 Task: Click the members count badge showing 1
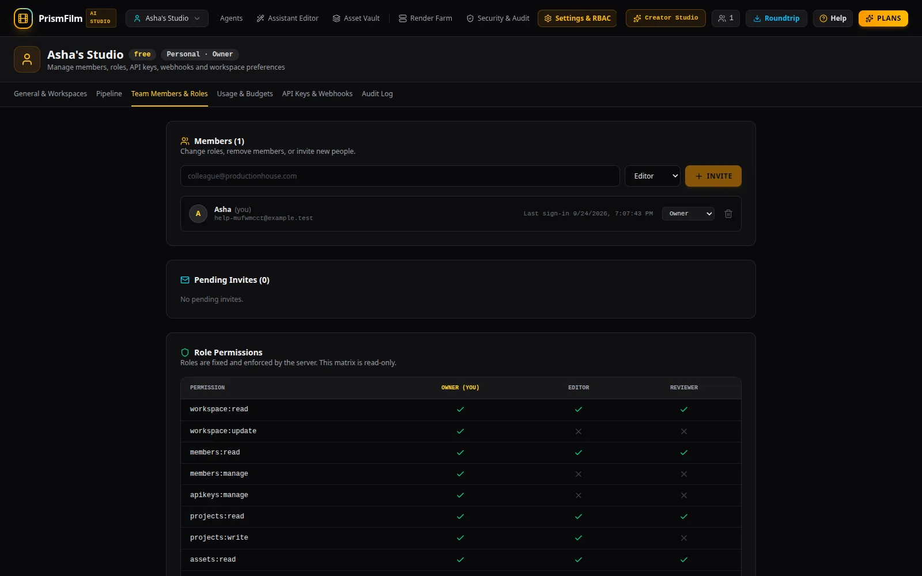(725, 18)
